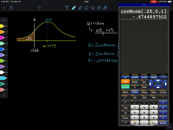Tap the calculator LOG key
Screen dimensions: 173x130
[125, 108]
